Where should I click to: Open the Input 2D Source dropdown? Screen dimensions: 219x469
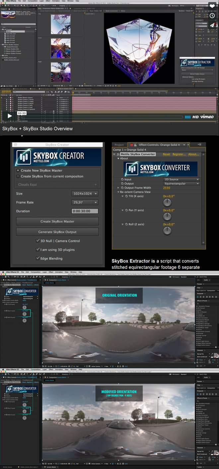[x=182, y=179]
